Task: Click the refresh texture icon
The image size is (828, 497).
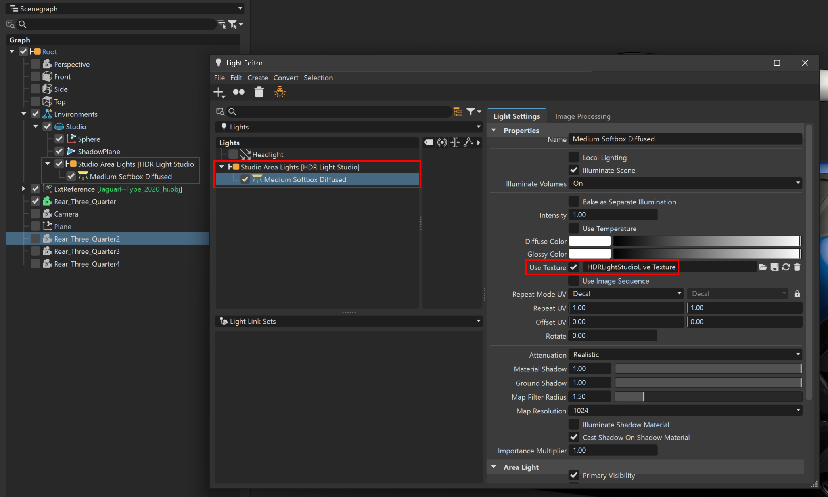Action: 786,267
